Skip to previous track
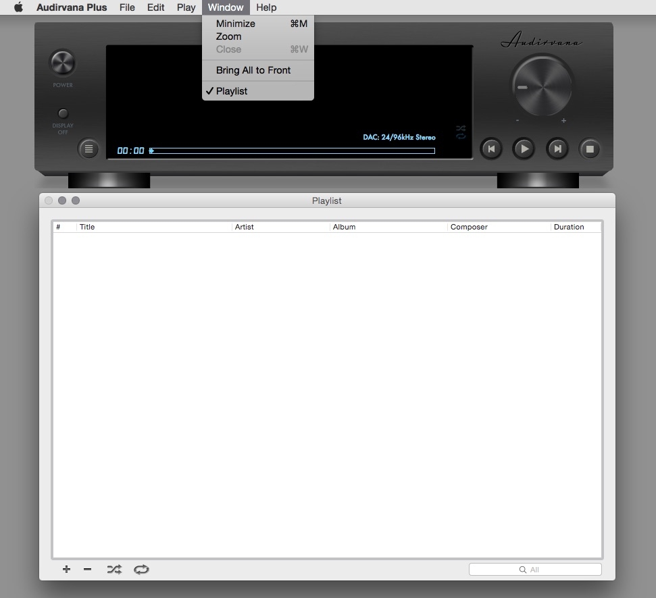Screen dimensions: 656x598 click(x=491, y=148)
